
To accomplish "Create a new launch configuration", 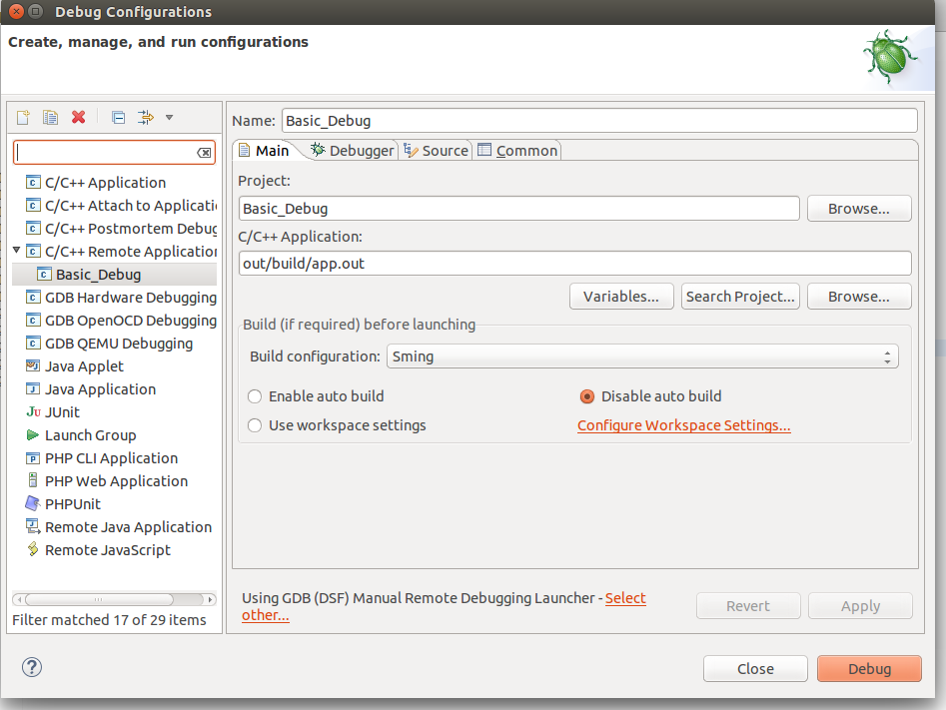I will [22, 117].
